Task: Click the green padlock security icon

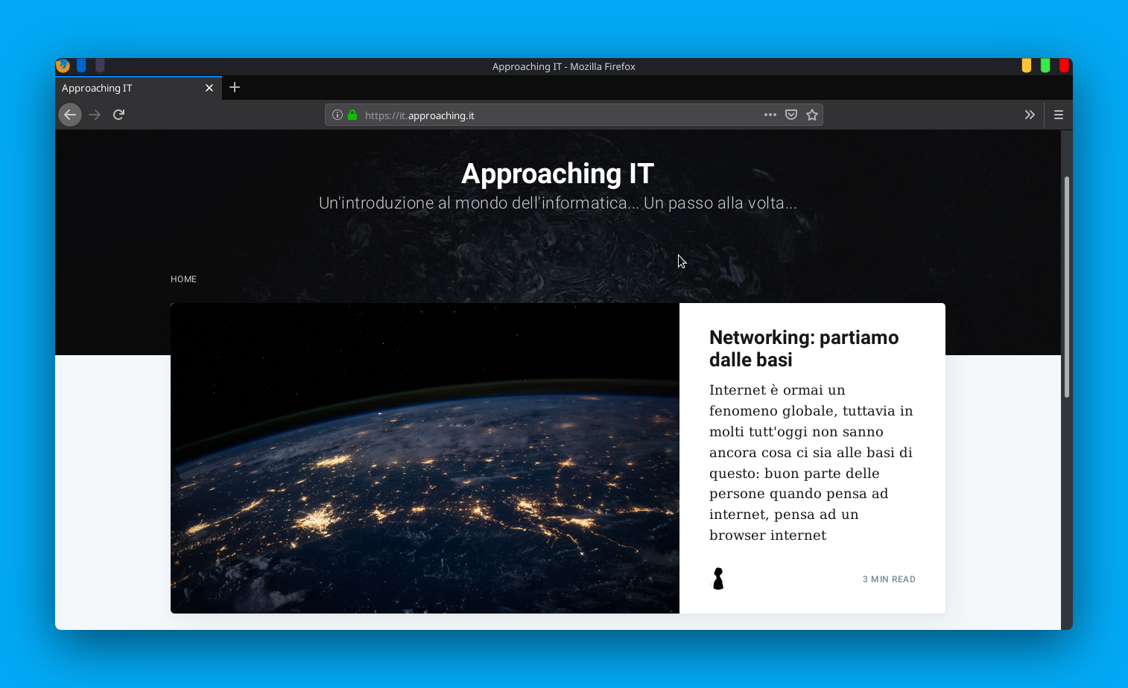Action: 352,115
